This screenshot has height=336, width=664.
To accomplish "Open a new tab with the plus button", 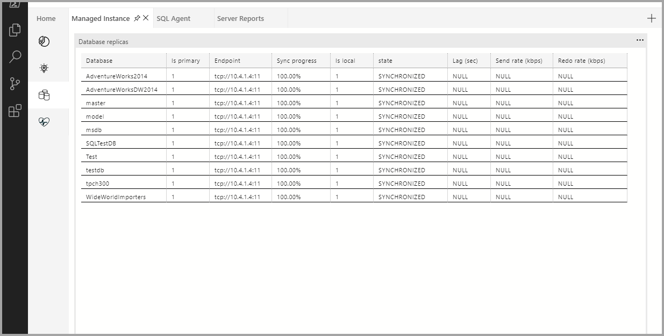I will [x=651, y=18].
